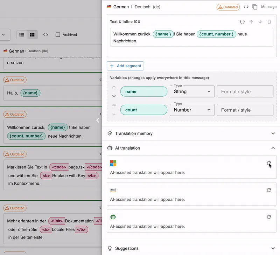Open Type dropdown showing Number

coord(192,110)
